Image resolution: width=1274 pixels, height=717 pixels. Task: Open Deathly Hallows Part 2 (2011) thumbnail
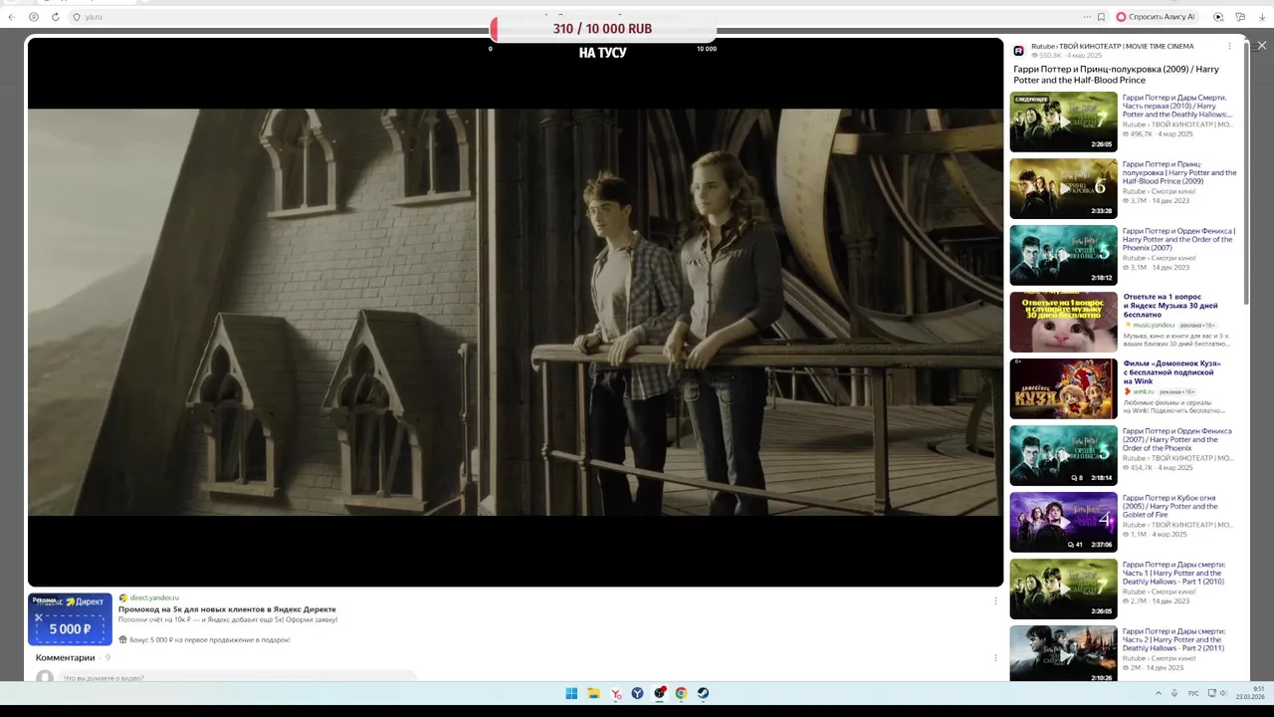coord(1063,653)
